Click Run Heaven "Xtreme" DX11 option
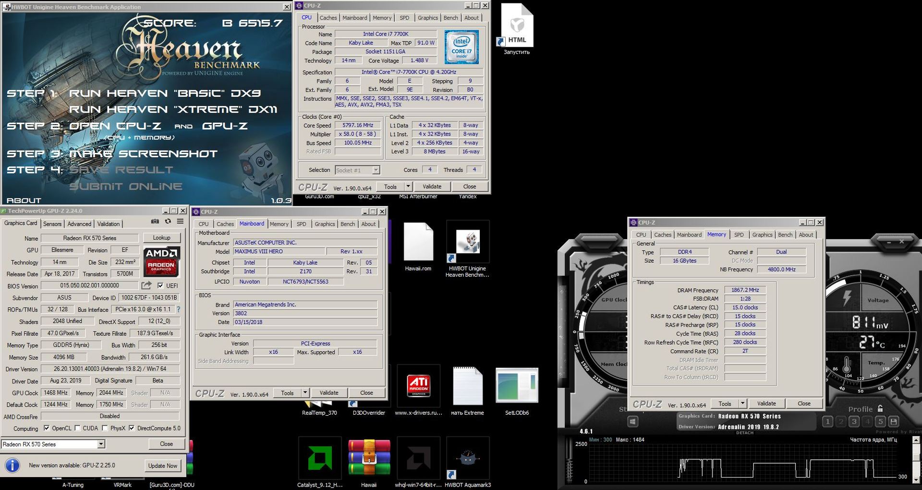Screen dimensions: 922x490 coord(173,109)
